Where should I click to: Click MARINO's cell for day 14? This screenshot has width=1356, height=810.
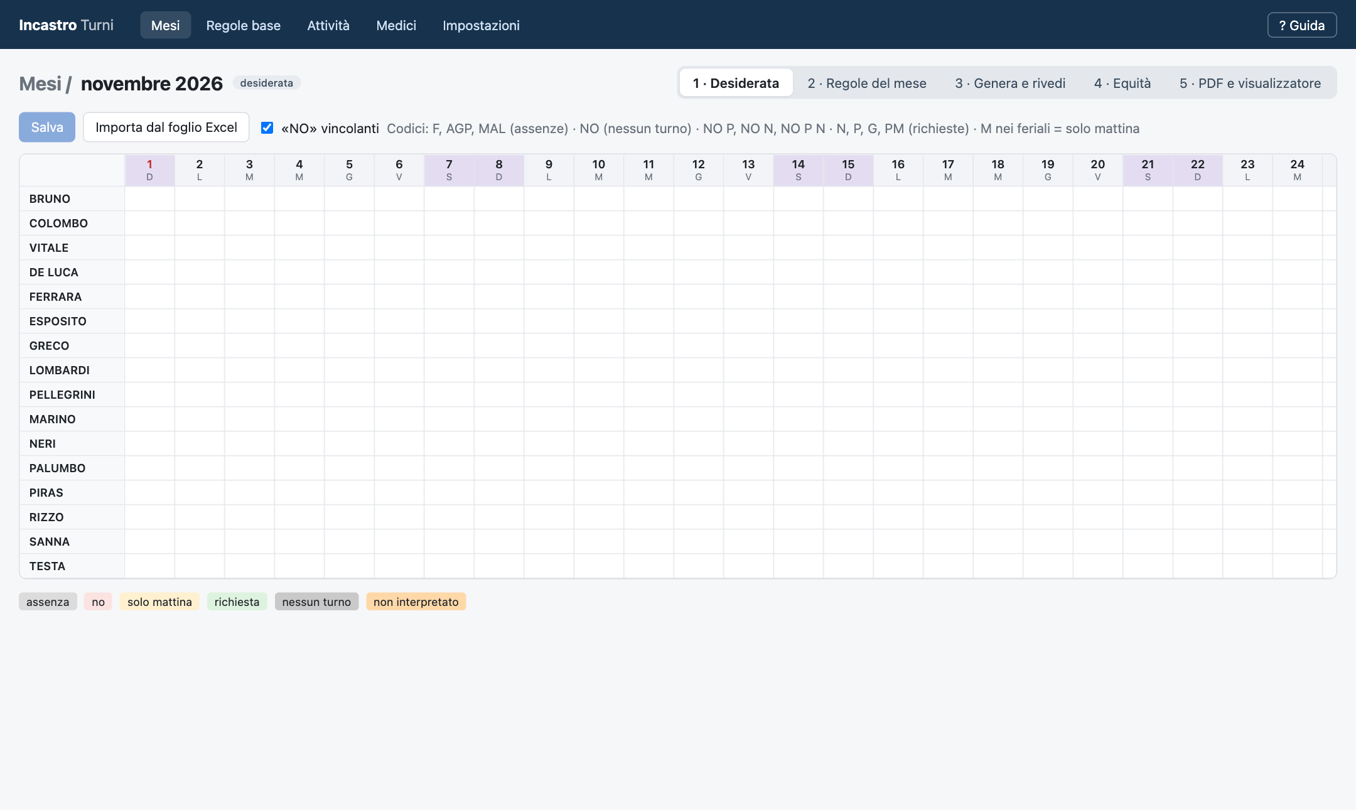799,419
